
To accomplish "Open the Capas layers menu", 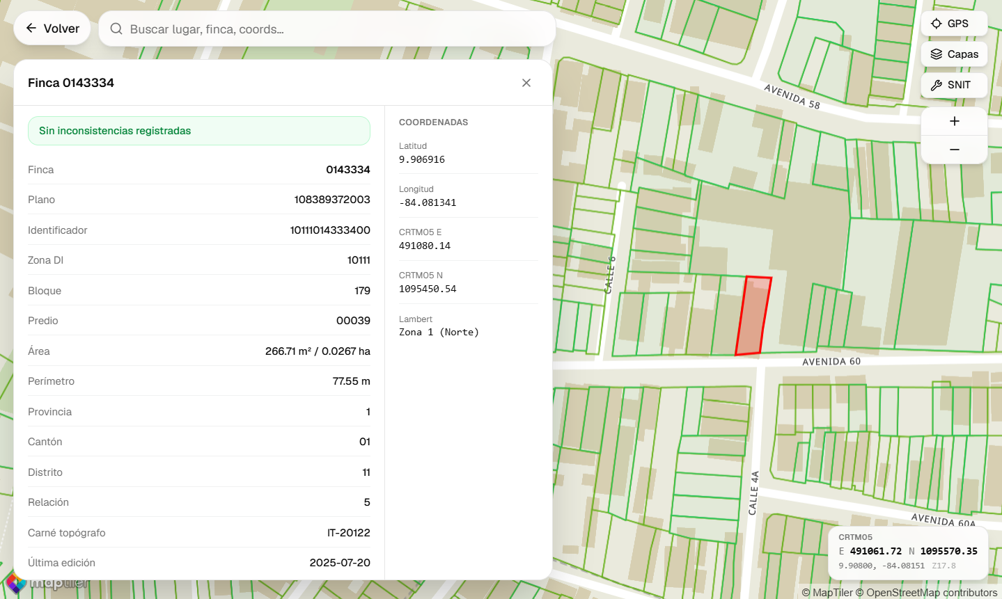I will pyautogui.click(x=954, y=54).
